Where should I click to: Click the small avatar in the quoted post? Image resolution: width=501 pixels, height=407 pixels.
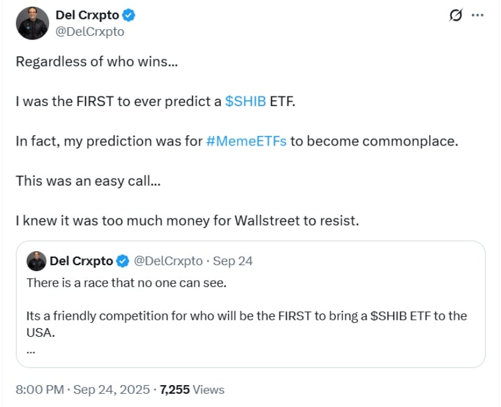click(36, 261)
